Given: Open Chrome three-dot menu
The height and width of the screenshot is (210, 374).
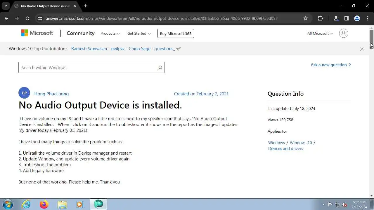Looking at the screenshot, I should tap(368, 18).
